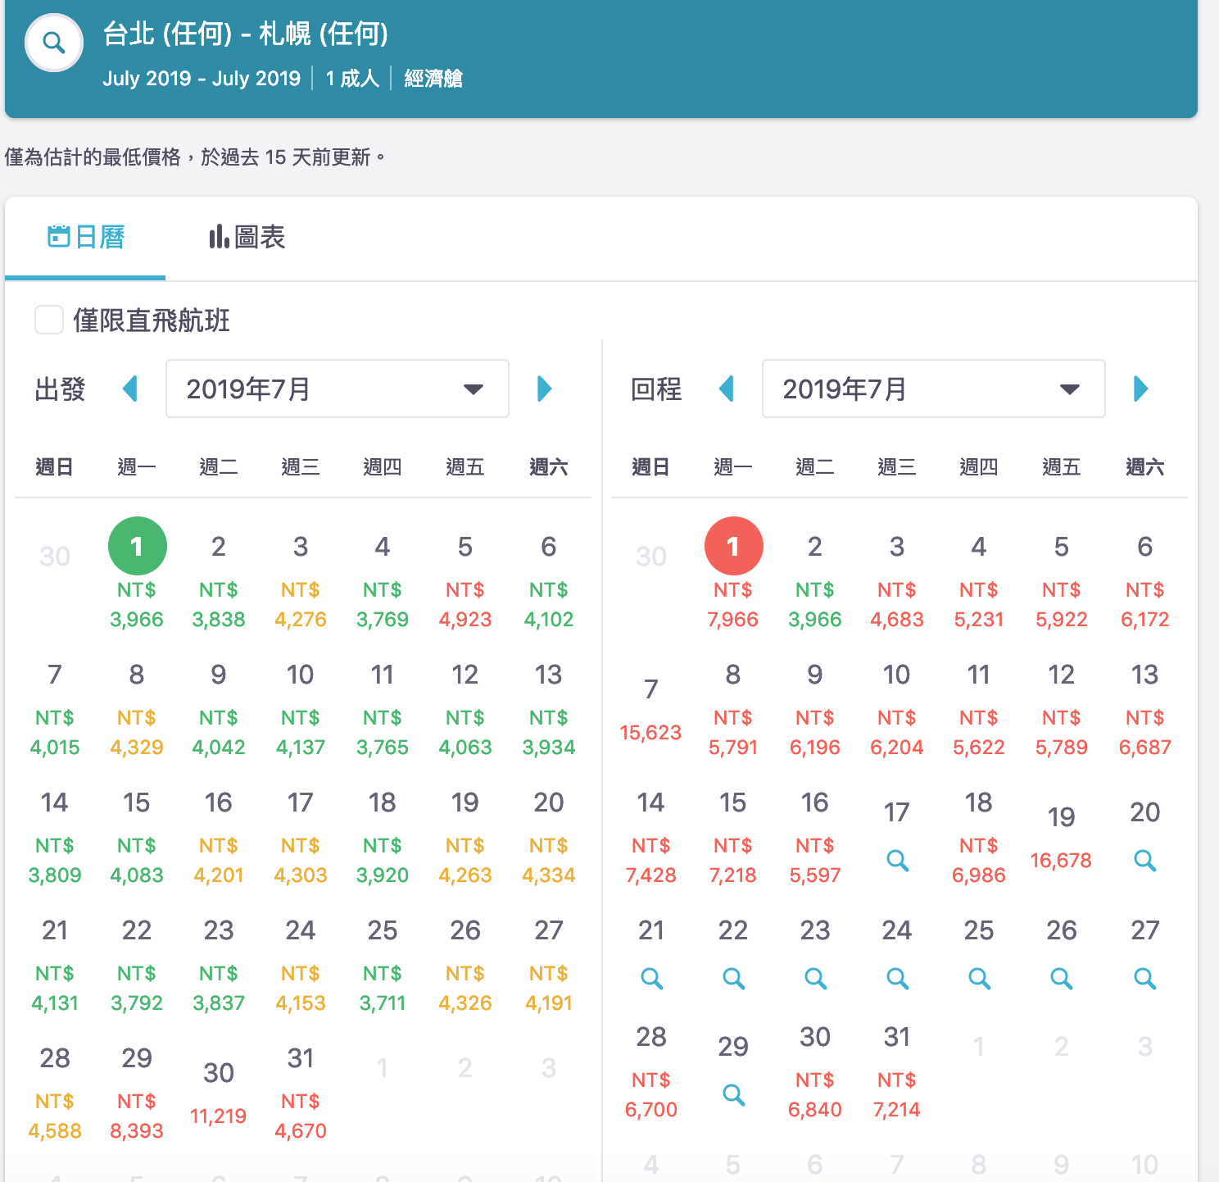Go to next departure month
Screen dimensions: 1219x1182
545,389
